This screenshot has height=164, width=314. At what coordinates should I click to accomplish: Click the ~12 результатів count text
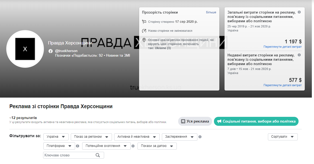click(x=23, y=118)
